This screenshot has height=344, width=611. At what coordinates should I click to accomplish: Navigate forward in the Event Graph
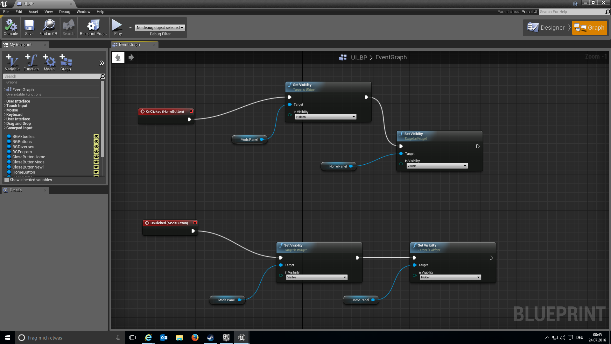(x=131, y=57)
